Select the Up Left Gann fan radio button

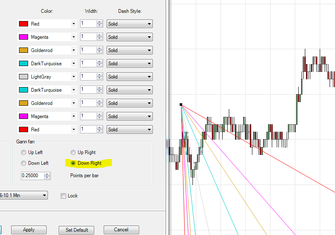point(24,152)
